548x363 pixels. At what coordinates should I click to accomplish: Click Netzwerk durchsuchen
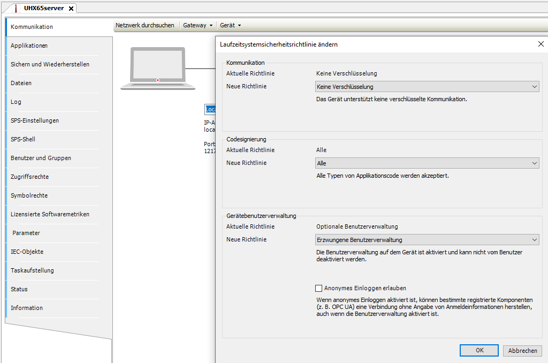(x=144, y=25)
